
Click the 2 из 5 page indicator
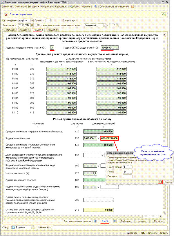click(105, 221)
